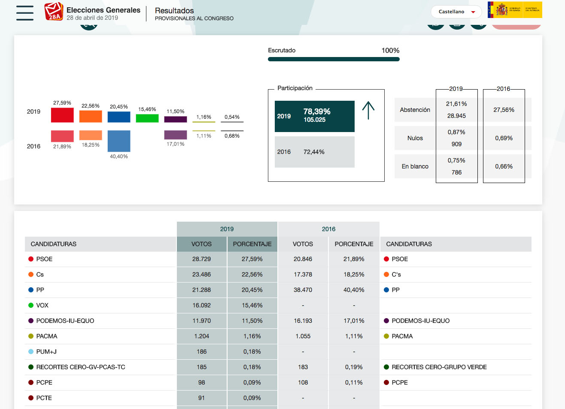
Task: Click the green dot beside VOX
Action: (31, 305)
